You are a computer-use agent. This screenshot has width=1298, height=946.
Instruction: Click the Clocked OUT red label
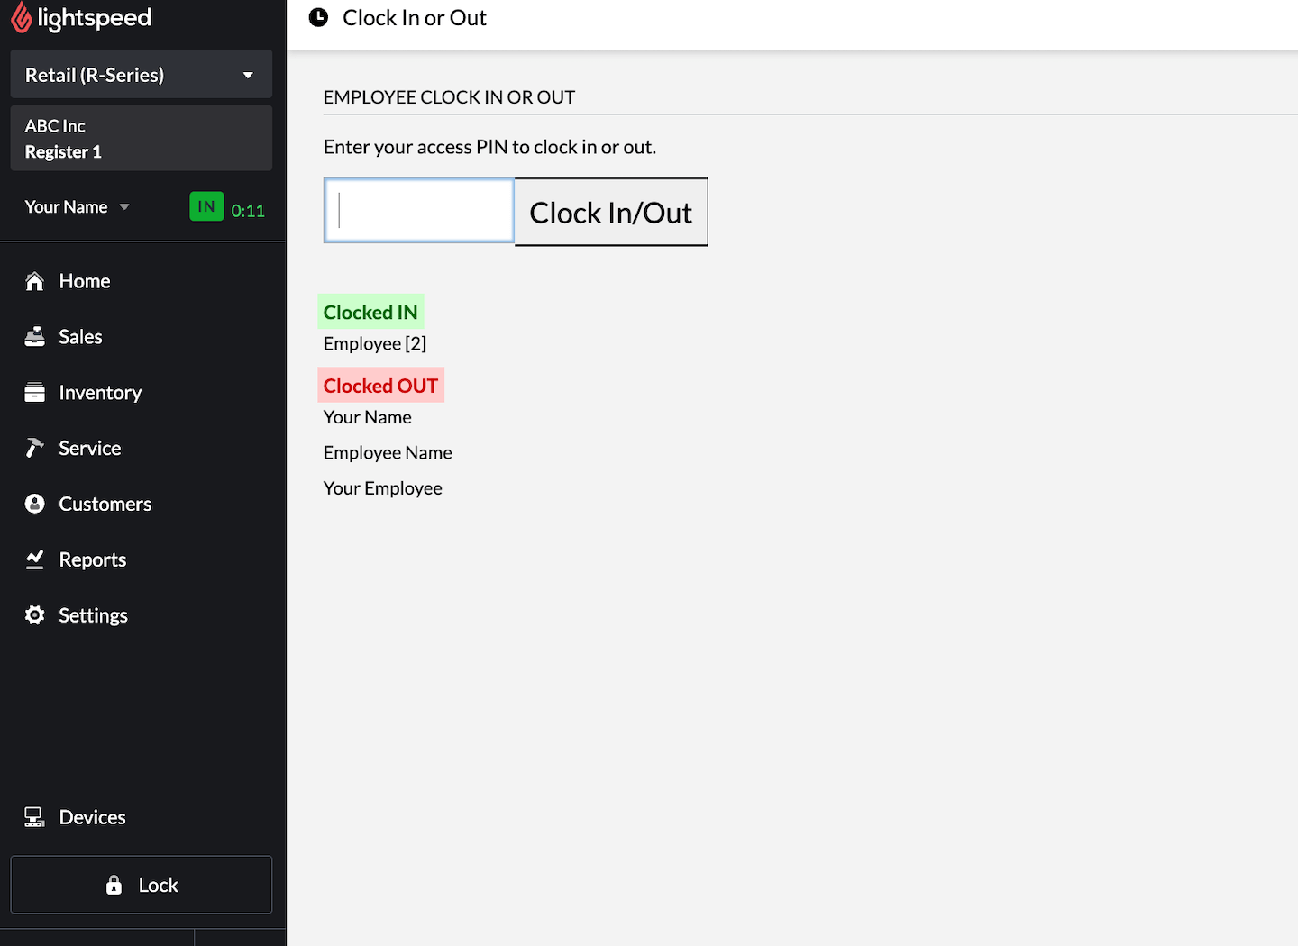[380, 386]
